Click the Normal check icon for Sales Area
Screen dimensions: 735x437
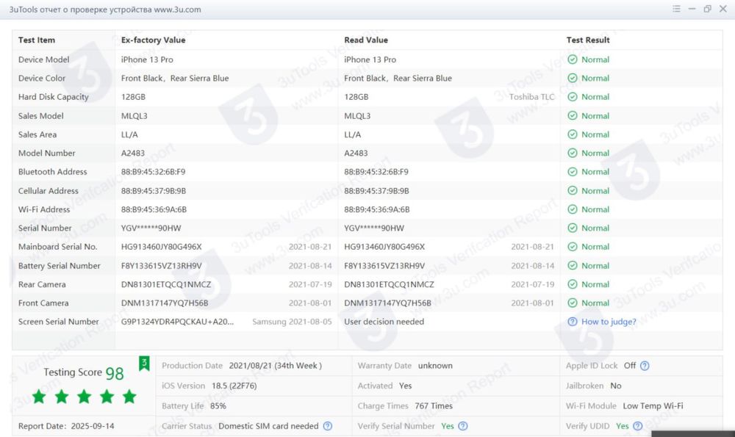[x=573, y=134]
